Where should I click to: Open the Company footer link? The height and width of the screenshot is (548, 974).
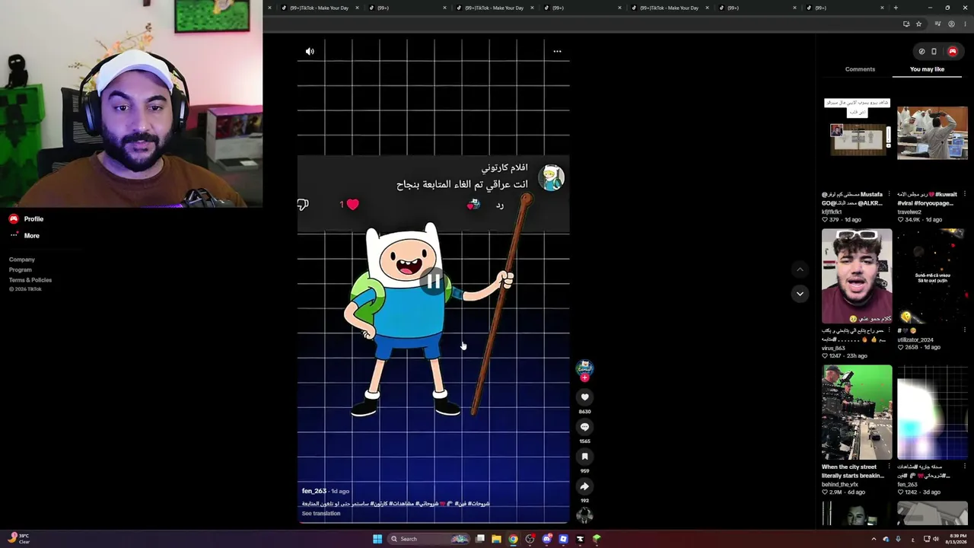tap(22, 260)
